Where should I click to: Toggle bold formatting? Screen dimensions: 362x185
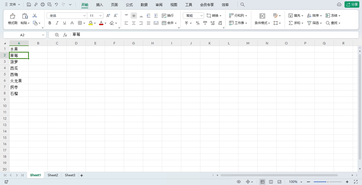50,23
